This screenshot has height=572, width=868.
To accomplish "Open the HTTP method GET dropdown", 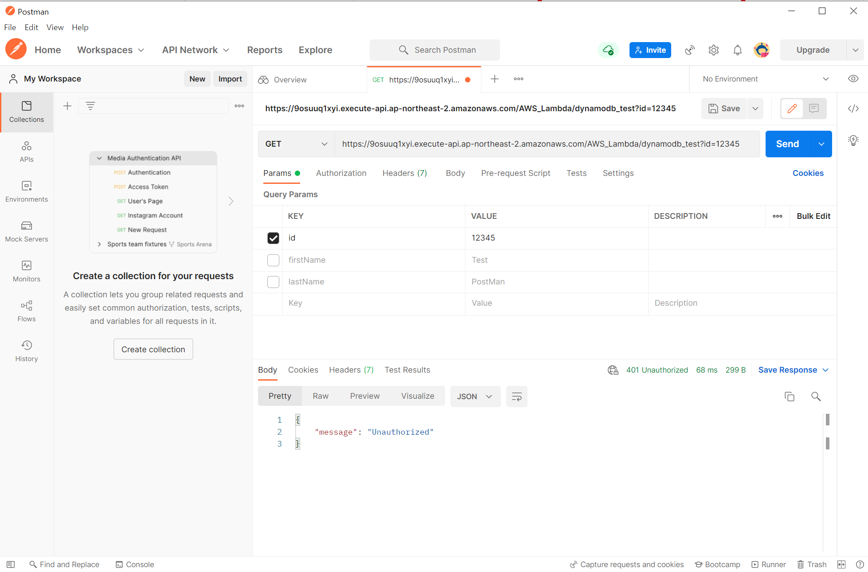I will pyautogui.click(x=296, y=144).
